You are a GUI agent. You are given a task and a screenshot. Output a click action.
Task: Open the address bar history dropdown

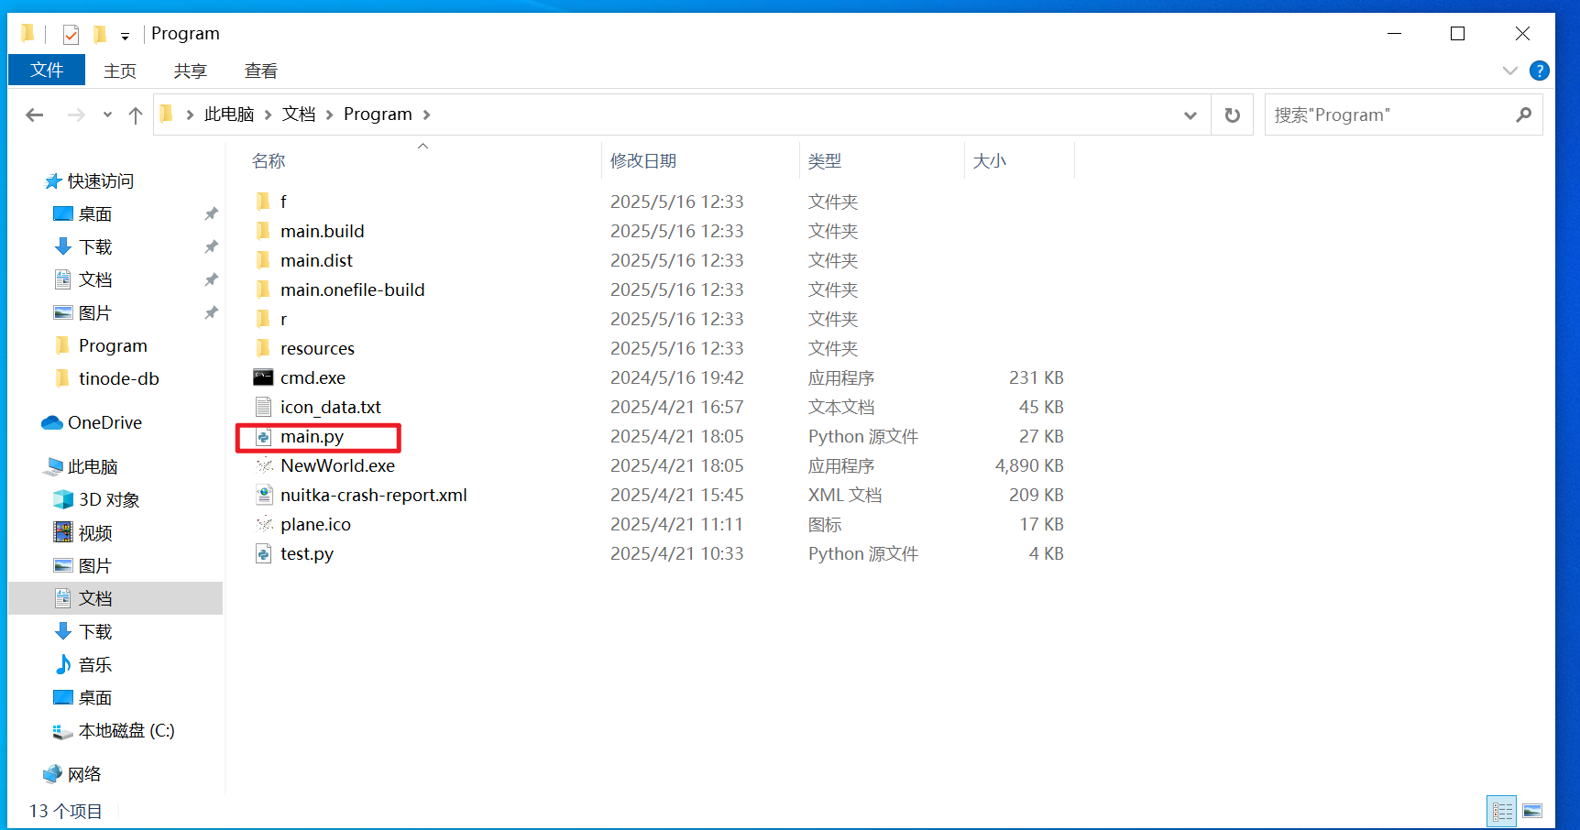(x=1190, y=115)
